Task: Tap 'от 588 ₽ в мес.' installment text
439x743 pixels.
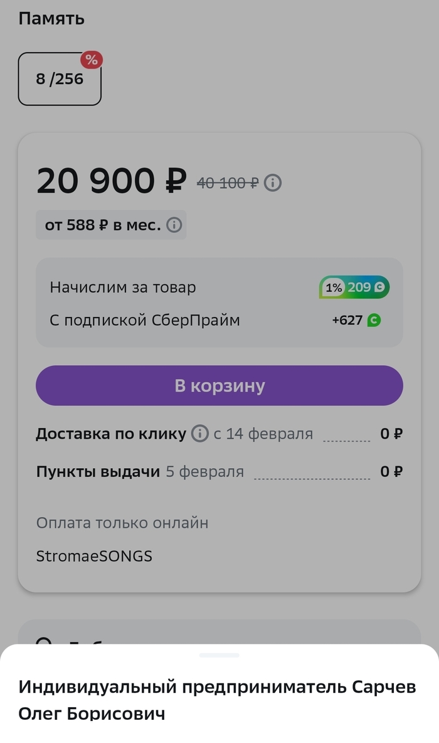Action: (103, 225)
